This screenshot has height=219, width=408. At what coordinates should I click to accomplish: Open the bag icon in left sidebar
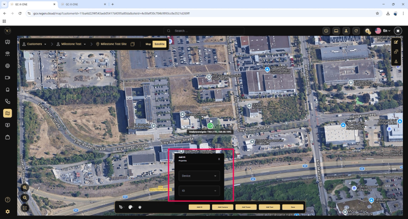(8, 137)
